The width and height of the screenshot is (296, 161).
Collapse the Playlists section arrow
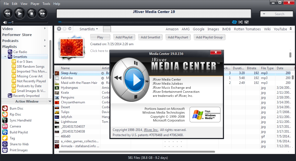click(x=45, y=46)
